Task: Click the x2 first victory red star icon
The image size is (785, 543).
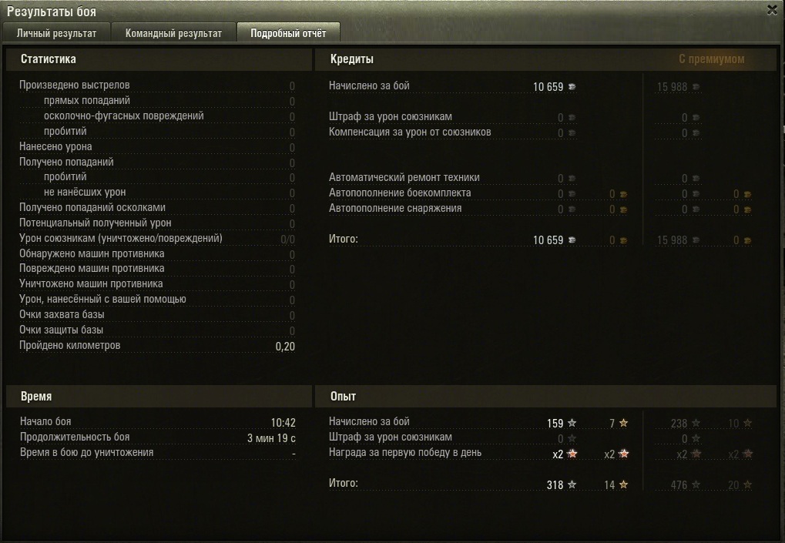Action: pos(572,454)
